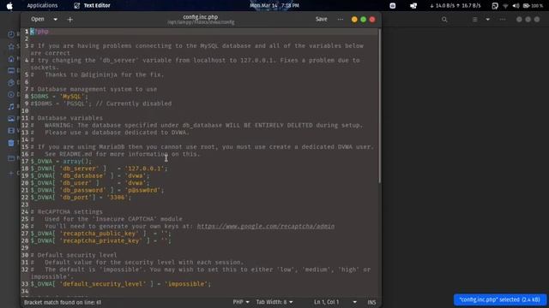Click the Text Editor app icon in top bar
The image size is (549, 308).
coord(76,6)
